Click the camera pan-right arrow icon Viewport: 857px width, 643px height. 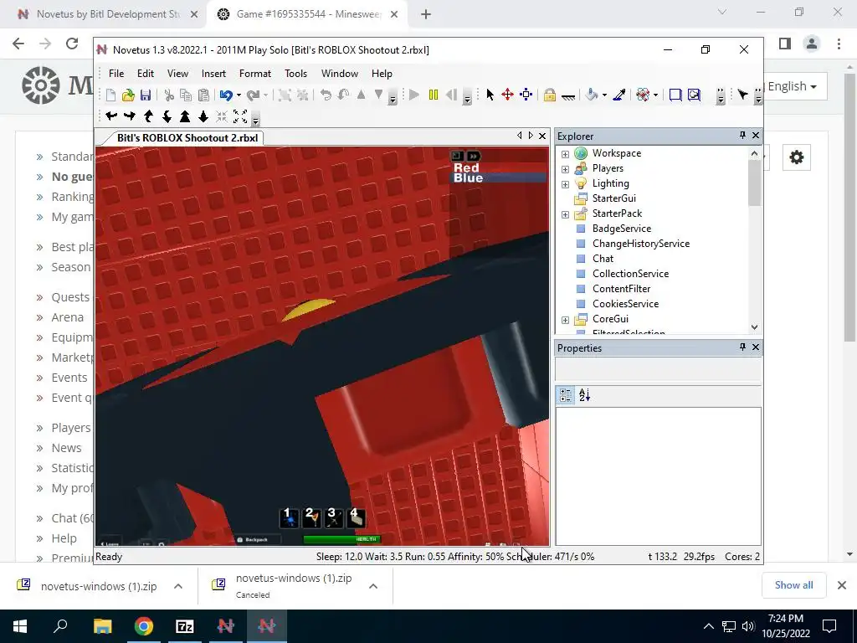click(x=130, y=116)
